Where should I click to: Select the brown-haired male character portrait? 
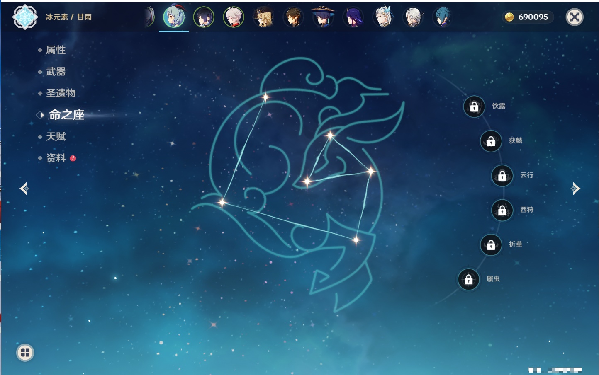pyautogui.click(x=293, y=17)
